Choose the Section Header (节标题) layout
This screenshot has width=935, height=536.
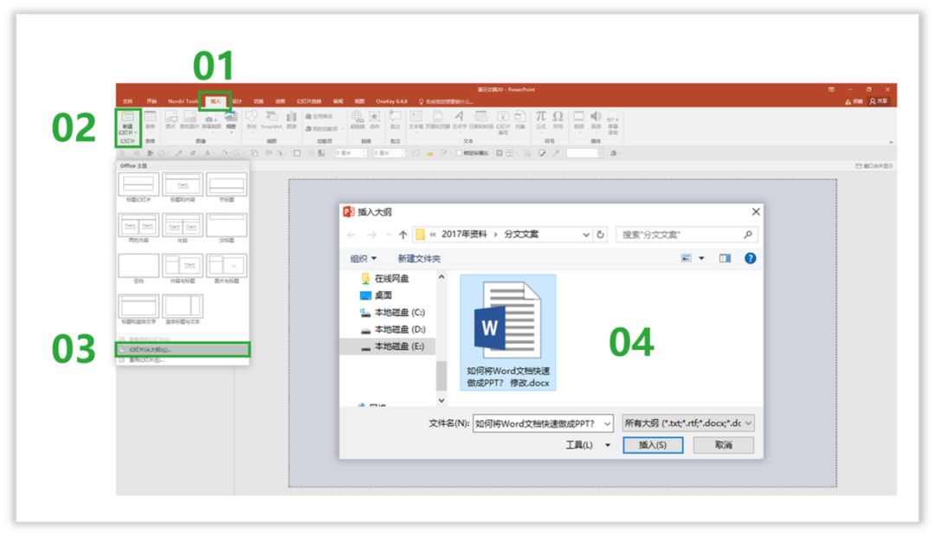(227, 187)
